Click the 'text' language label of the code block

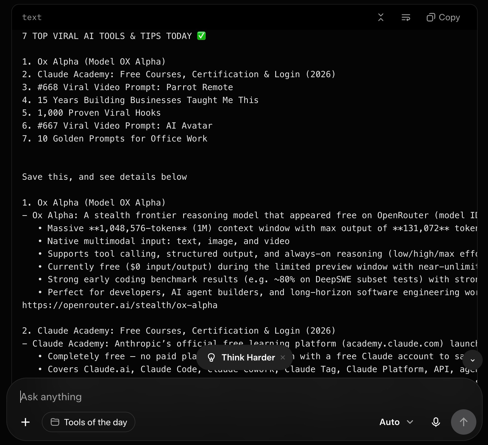coord(32,17)
